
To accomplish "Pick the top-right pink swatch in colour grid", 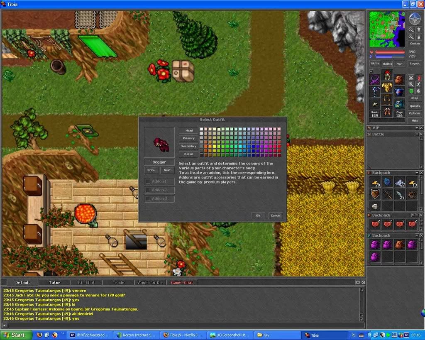I will [279, 130].
